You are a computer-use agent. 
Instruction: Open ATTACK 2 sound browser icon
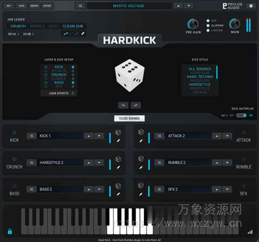click(160, 136)
